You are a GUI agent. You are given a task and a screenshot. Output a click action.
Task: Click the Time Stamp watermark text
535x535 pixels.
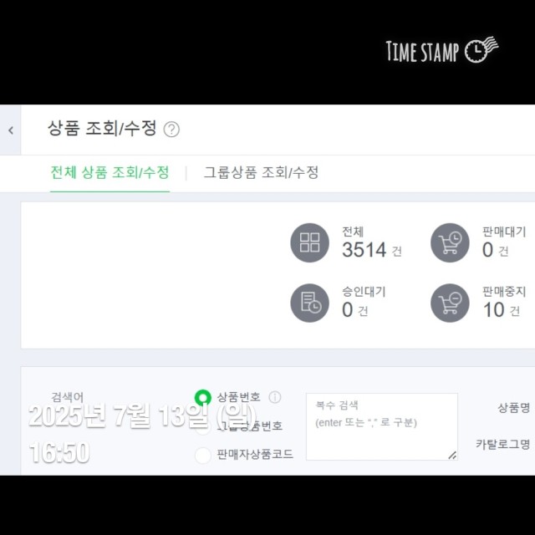422,51
